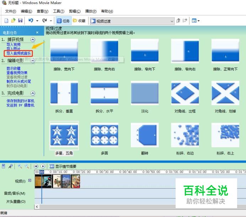Image resolution: width=246 pixels, height=217 pixels.
Task: Select the 多星，五角 stars transition
Action: tap(64, 135)
